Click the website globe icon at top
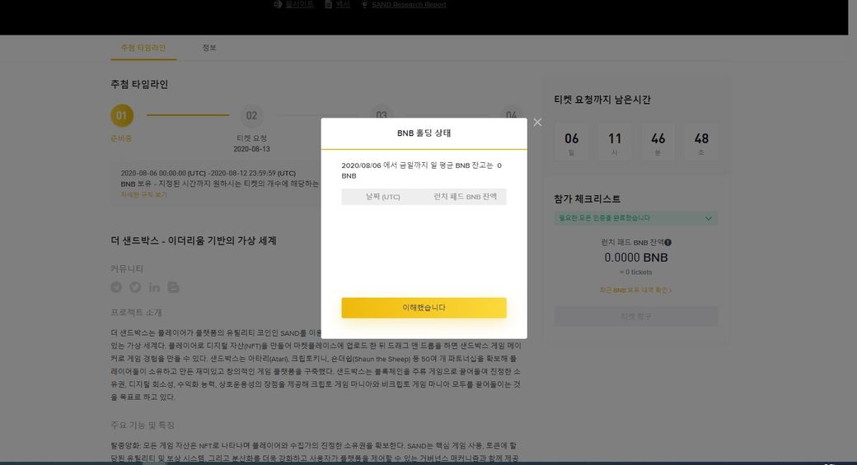The image size is (857, 465). click(x=278, y=4)
